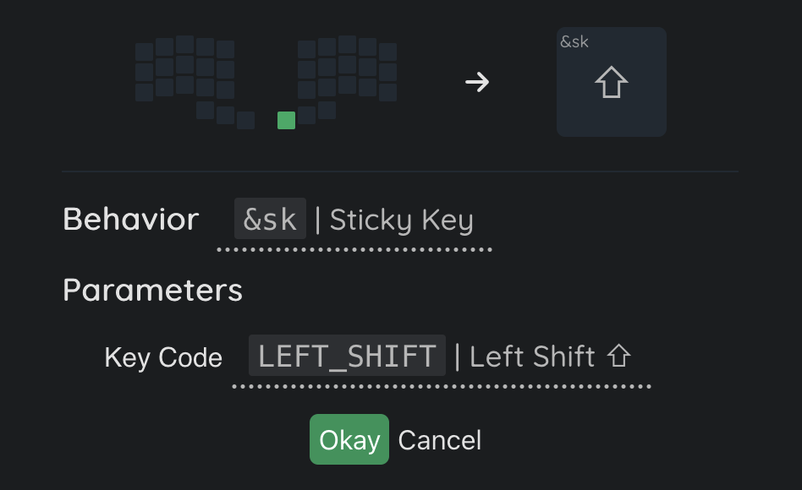
Task: Dismiss the dialog with Cancel
Action: pos(439,440)
